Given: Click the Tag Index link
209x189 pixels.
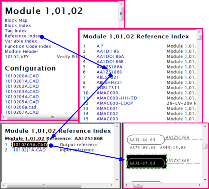Looking at the screenshot, I should 16,31.
